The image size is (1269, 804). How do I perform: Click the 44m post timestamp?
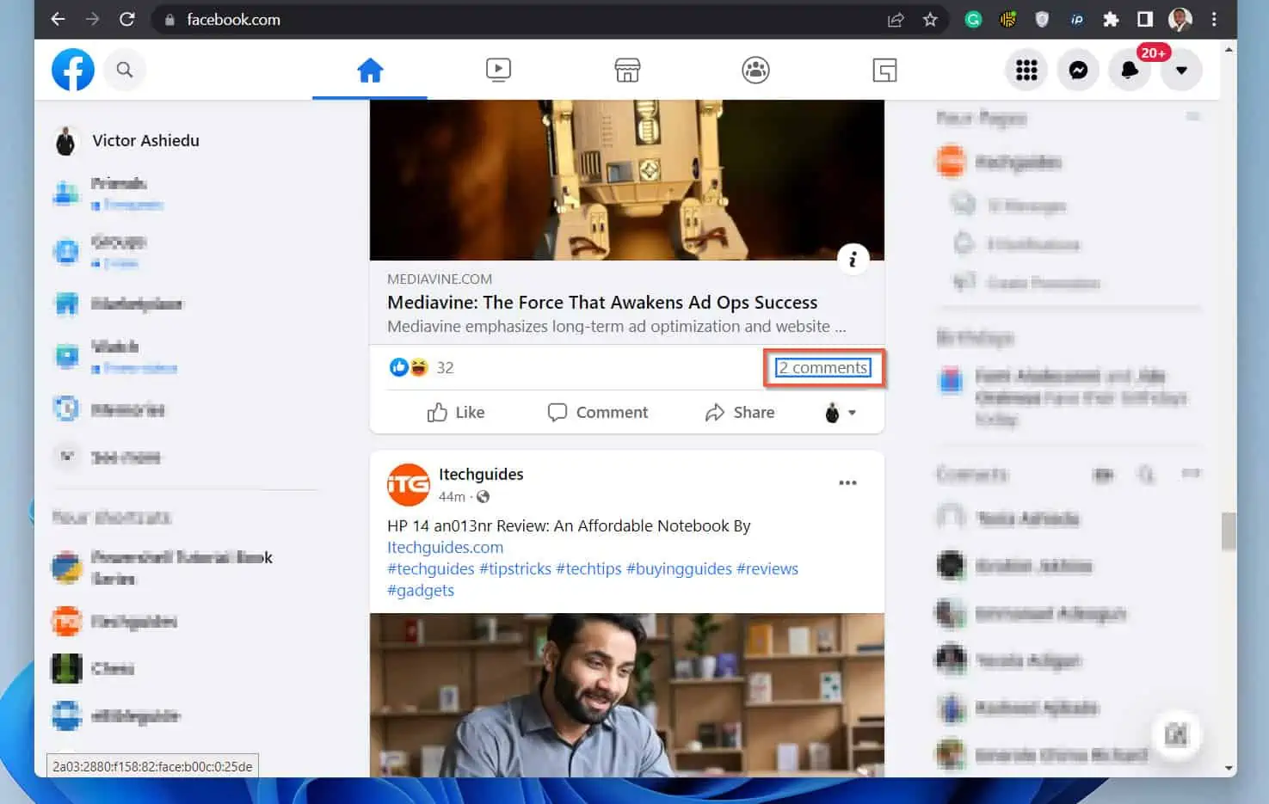coord(452,497)
